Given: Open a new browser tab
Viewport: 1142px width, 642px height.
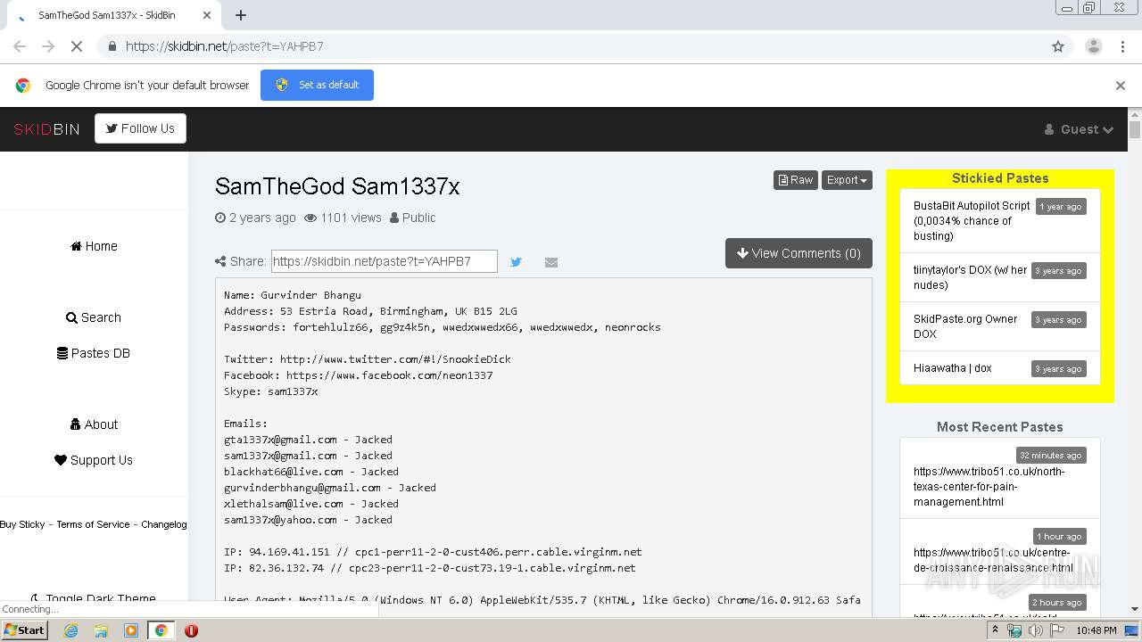Looking at the screenshot, I should [241, 15].
